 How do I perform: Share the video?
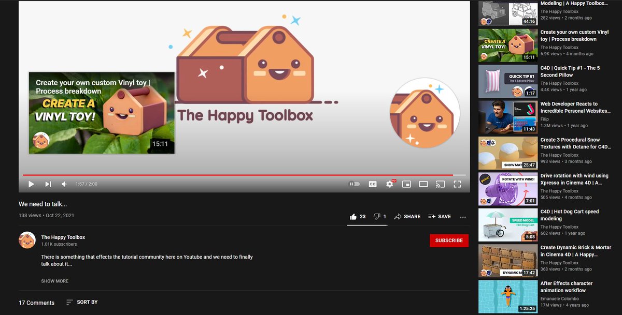tap(407, 217)
